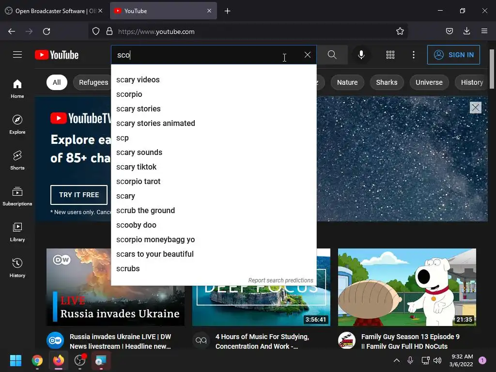
Task: Select the History filter chip
Action: click(472, 82)
